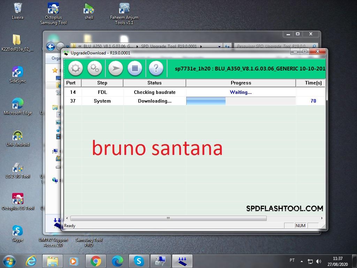The height and width of the screenshot is (268, 357).
Task: Open the Organizar menu in Explorer
Action: [x=56, y=58]
